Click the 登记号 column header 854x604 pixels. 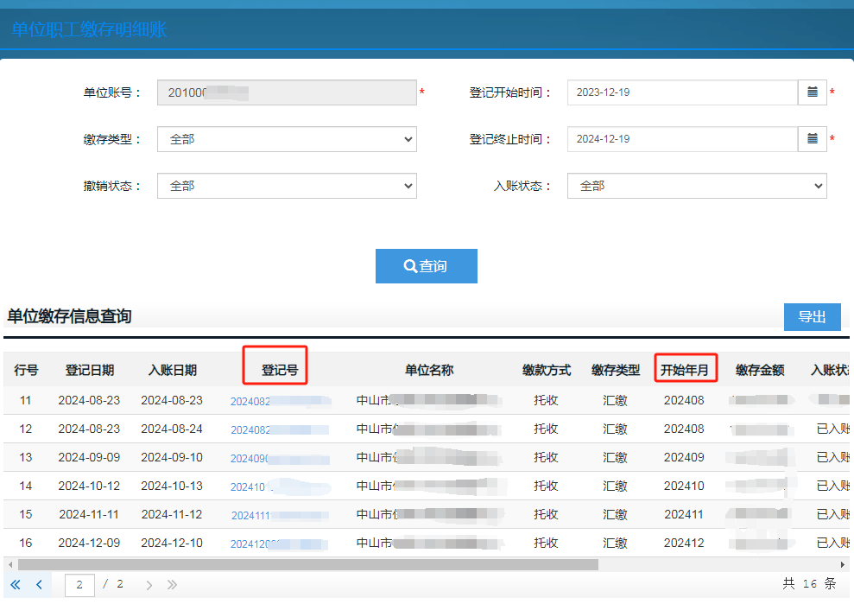coord(280,371)
